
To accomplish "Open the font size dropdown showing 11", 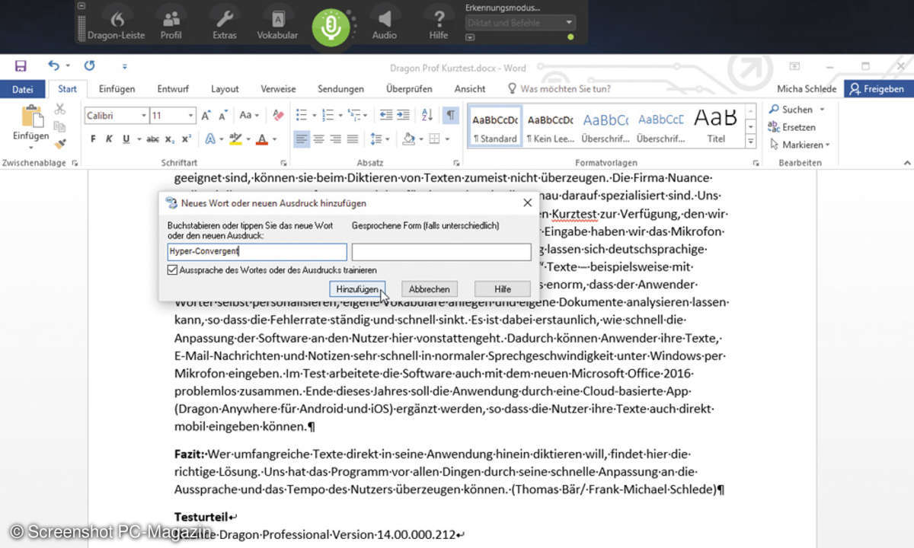I will [x=191, y=116].
